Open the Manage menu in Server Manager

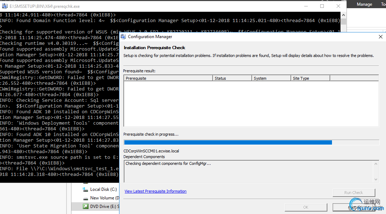pos(364,4)
